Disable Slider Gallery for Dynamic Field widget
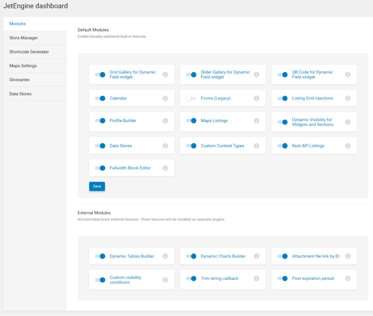Screen dimensions: 373x316 (x=191, y=75)
